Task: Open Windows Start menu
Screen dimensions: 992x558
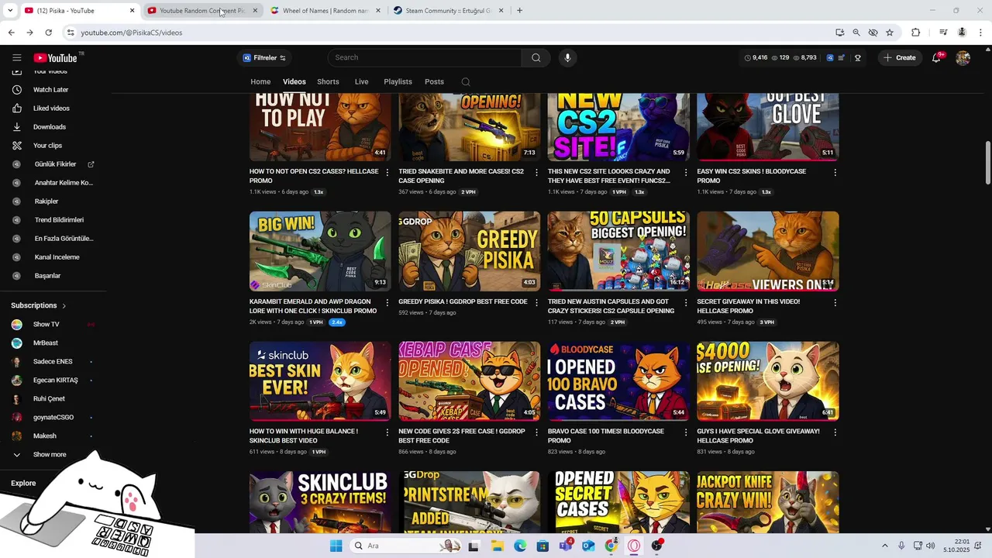Action: [x=336, y=546]
